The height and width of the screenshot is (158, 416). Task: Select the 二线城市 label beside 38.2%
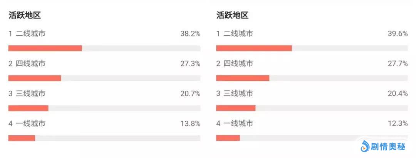tap(31, 34)
